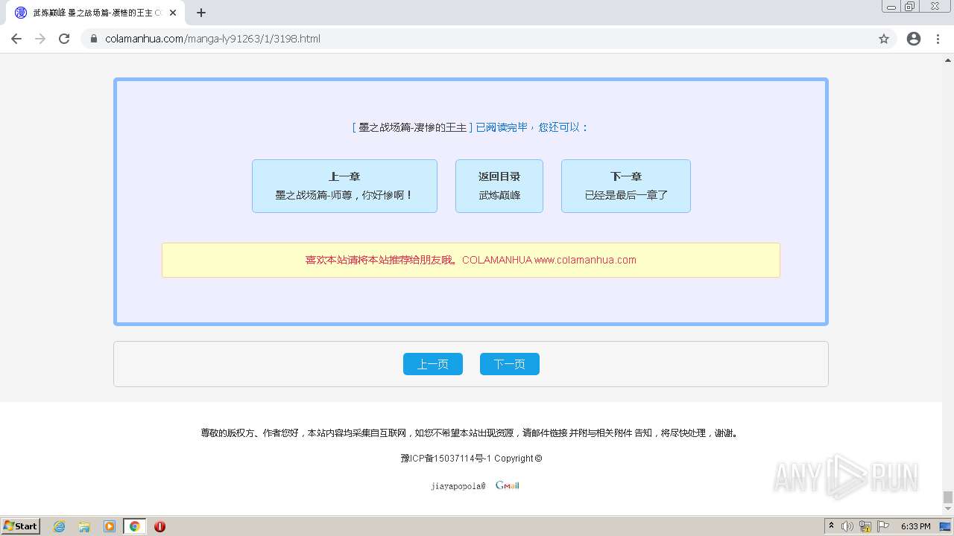Go back with the browser back arrow

pos(16,39)
